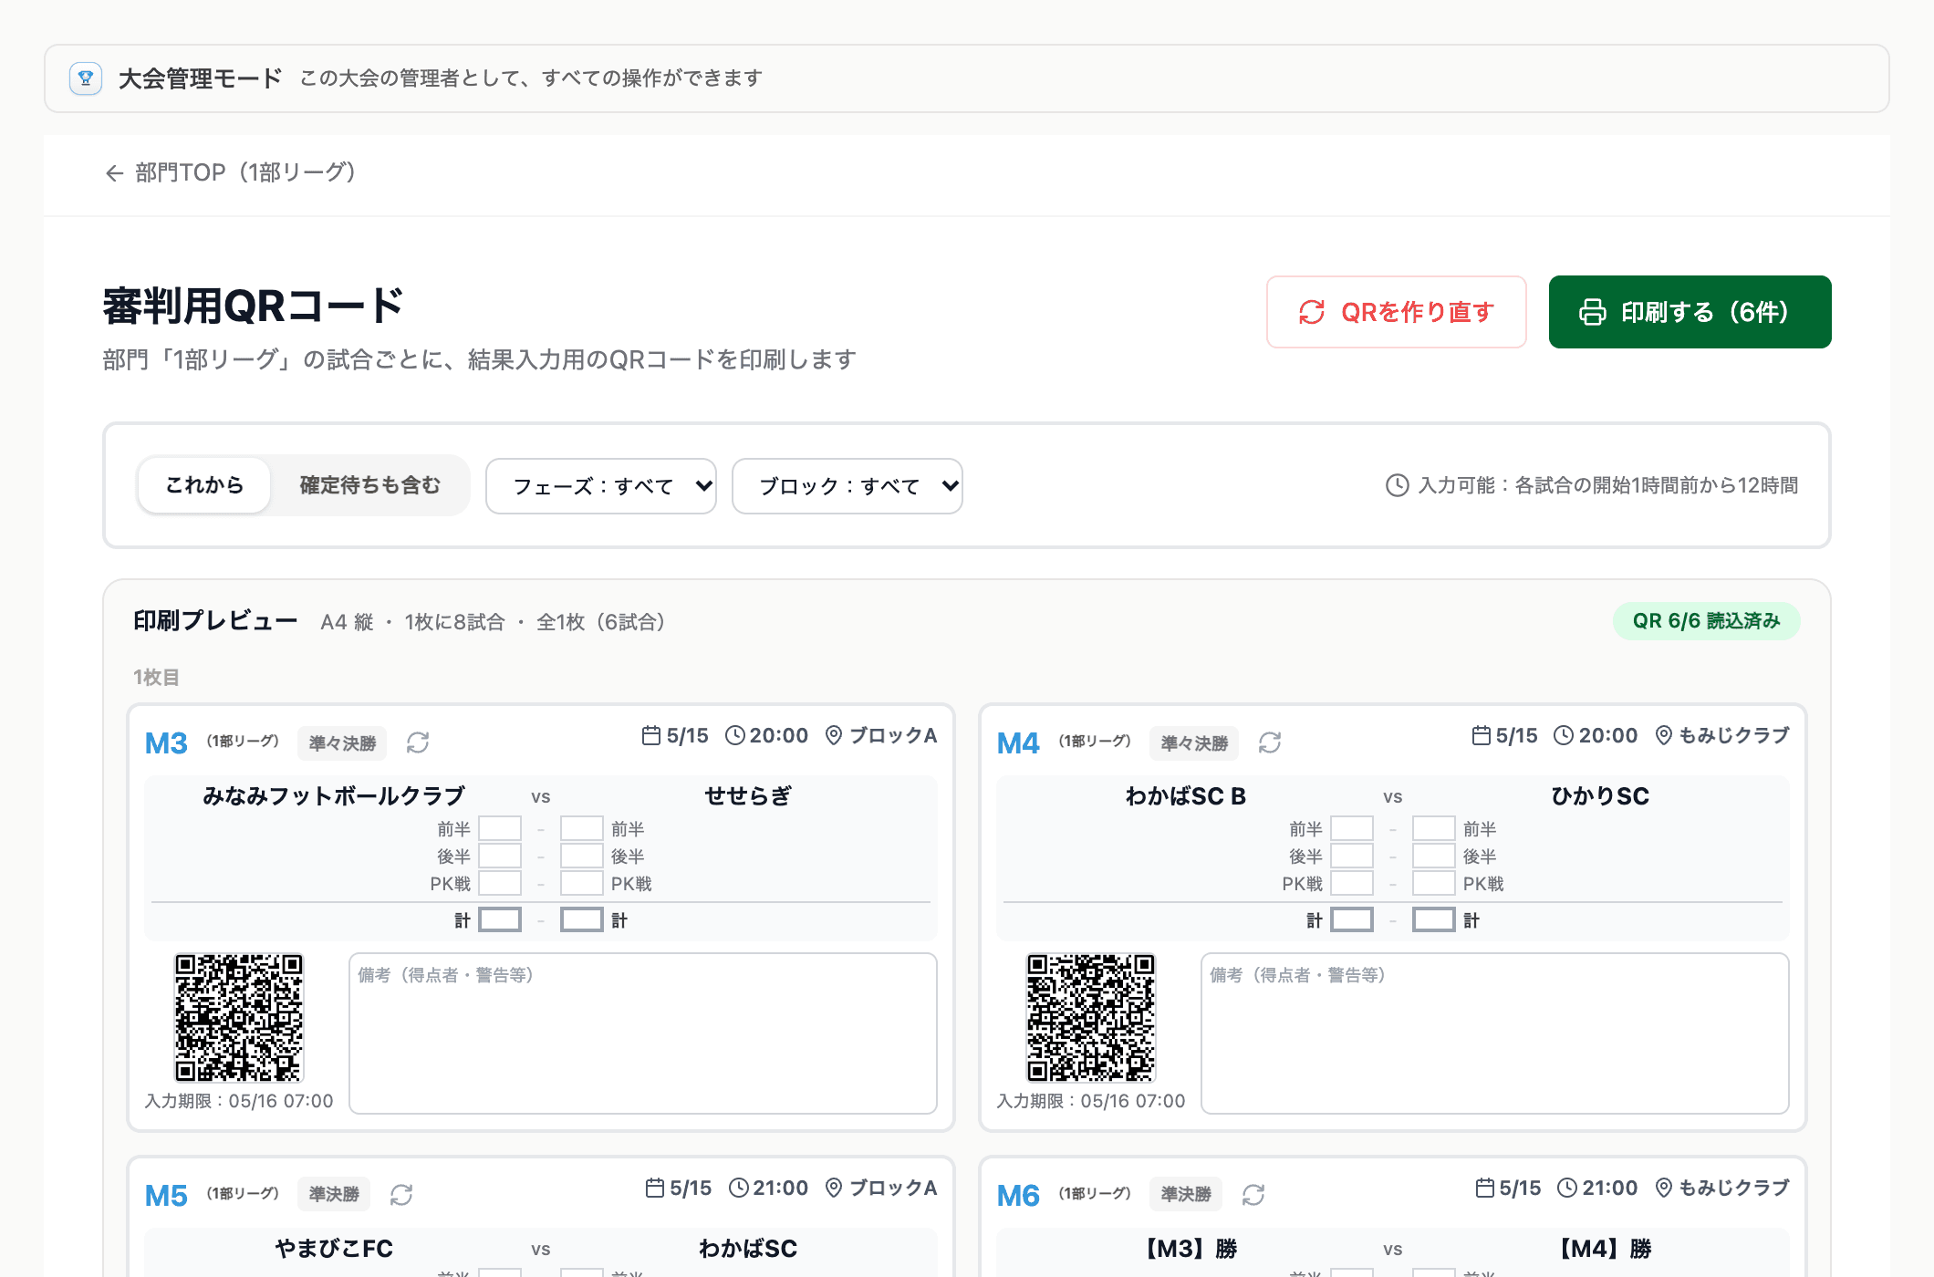Regenerate QR for match M5 via refresh icon
1934x1277 pixels.
point(401,1195)
